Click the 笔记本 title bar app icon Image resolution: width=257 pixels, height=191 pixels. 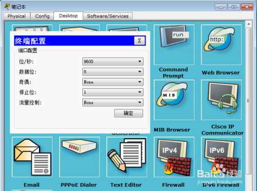pyautogui.click(x=7, y=7)
